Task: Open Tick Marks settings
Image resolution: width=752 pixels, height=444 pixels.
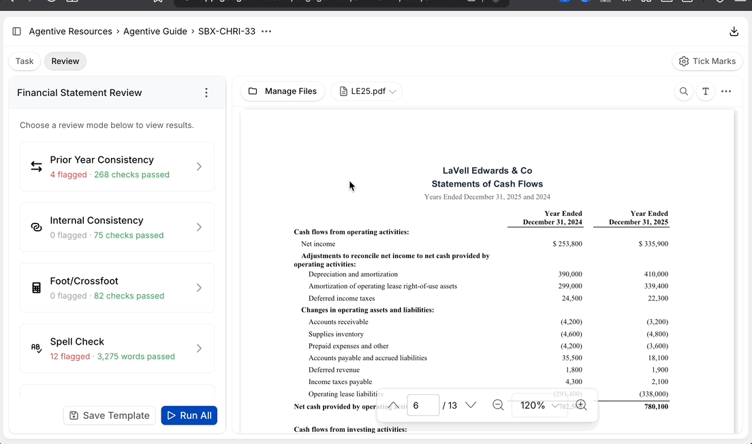Action: click(x=708, y=61)
